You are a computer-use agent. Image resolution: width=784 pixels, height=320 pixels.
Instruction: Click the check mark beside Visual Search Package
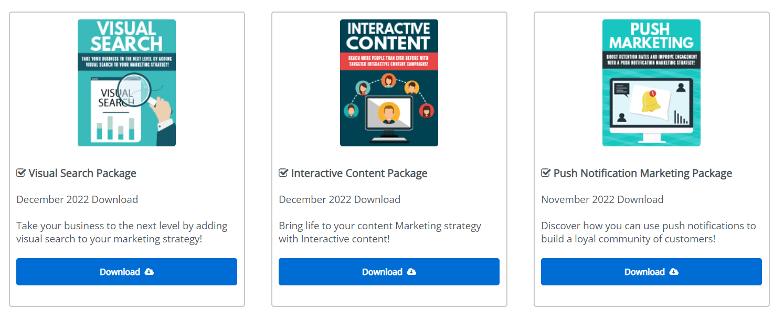pyautogui.click(x=21, y=173)
